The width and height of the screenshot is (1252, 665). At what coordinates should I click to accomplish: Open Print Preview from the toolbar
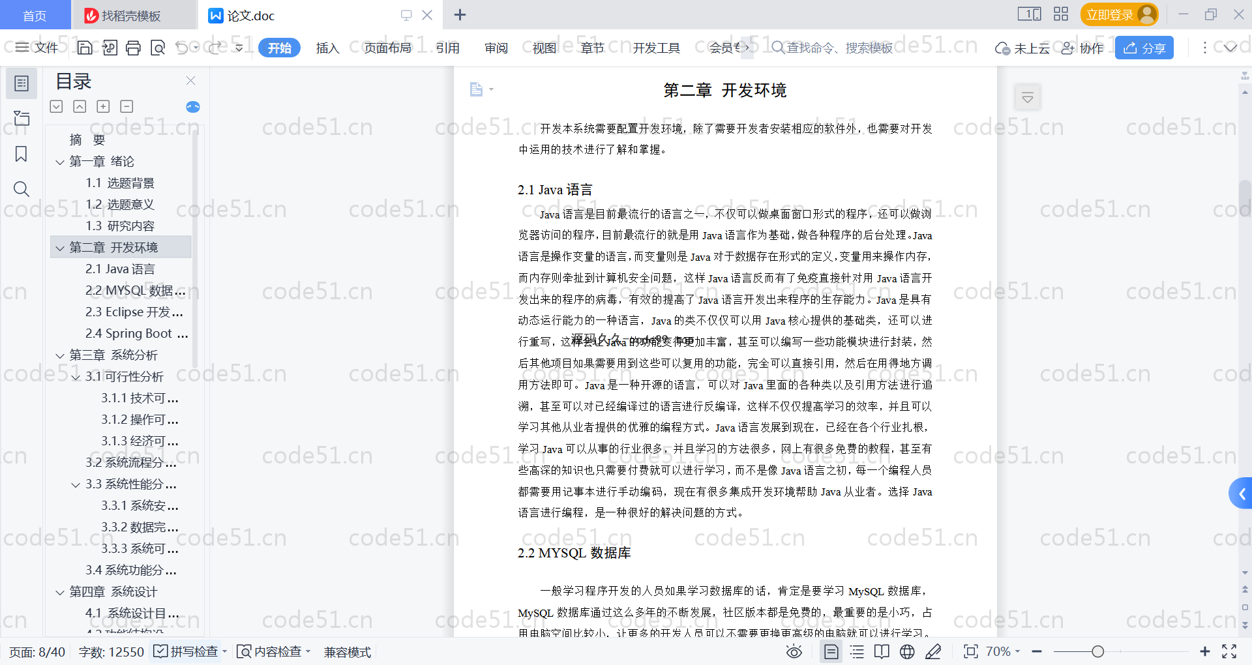pyautogui.click(x=158, y=48)
